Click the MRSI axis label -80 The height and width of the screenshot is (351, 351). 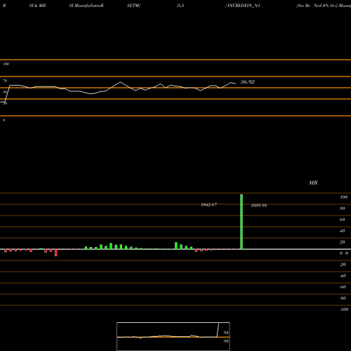tap(343, 298)
